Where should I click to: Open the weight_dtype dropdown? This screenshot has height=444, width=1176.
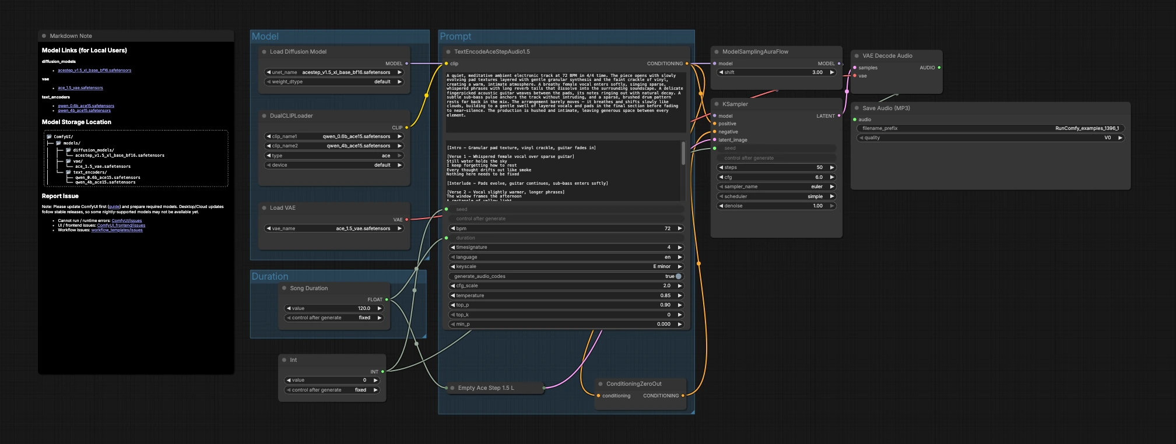(334, 82)
